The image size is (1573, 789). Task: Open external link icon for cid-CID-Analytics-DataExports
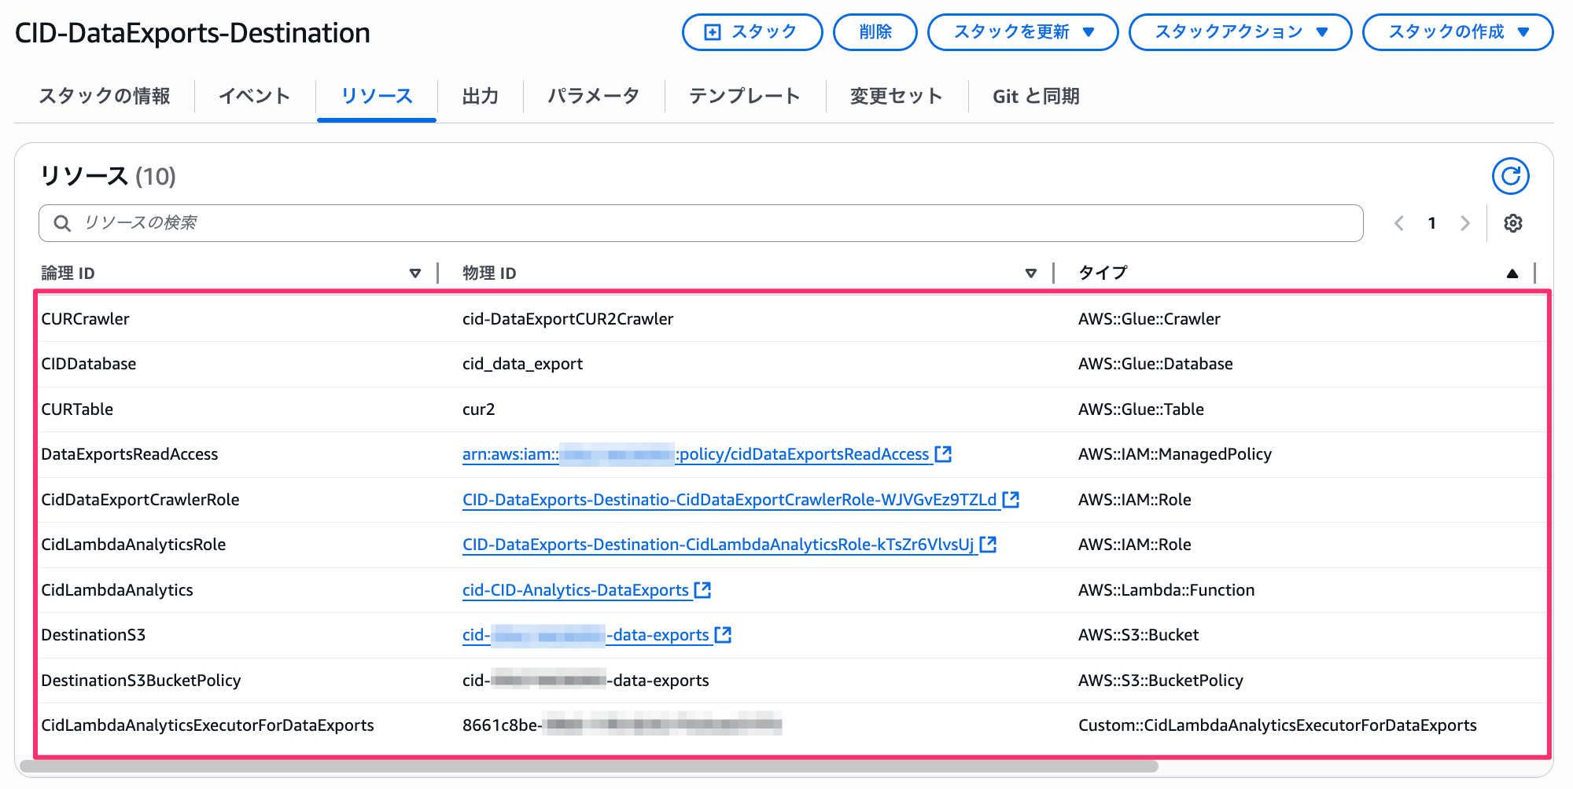coord(702,589)
